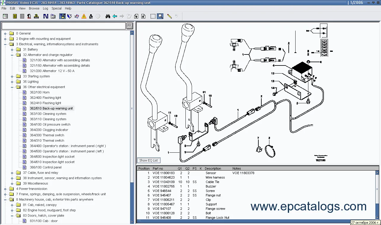Click the button right of search field
This screenshot has height=225, width=381.
click(129, 26)
